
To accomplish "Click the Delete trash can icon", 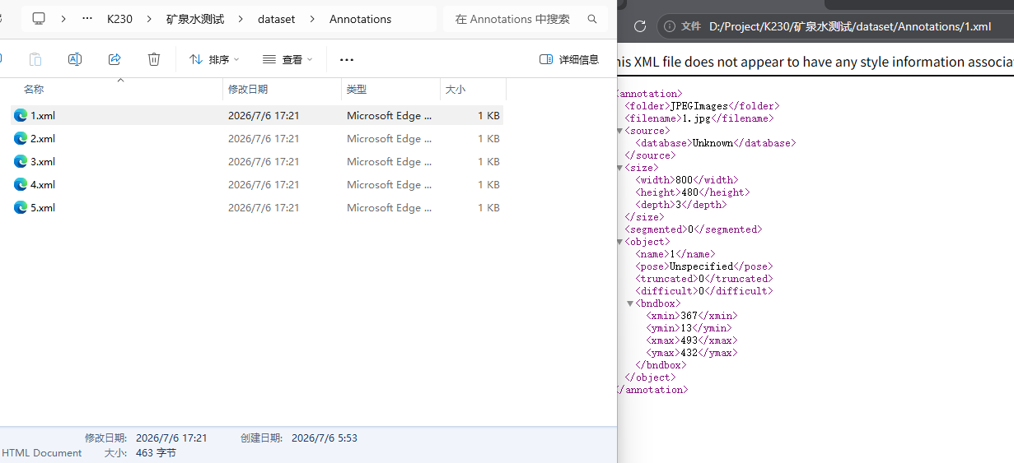I will [154, 59].
